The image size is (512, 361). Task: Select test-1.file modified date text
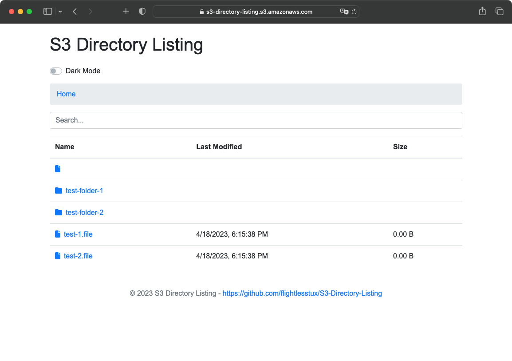[x=232, y=234]
